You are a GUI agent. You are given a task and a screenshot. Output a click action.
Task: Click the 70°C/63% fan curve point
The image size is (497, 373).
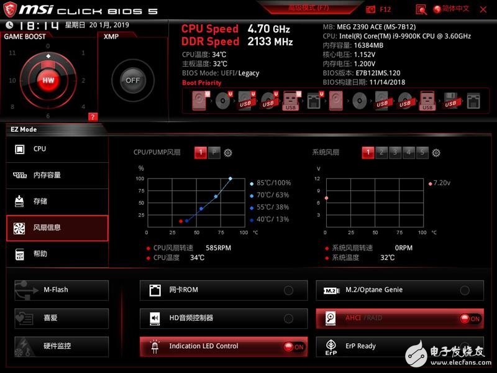point(216,196)
